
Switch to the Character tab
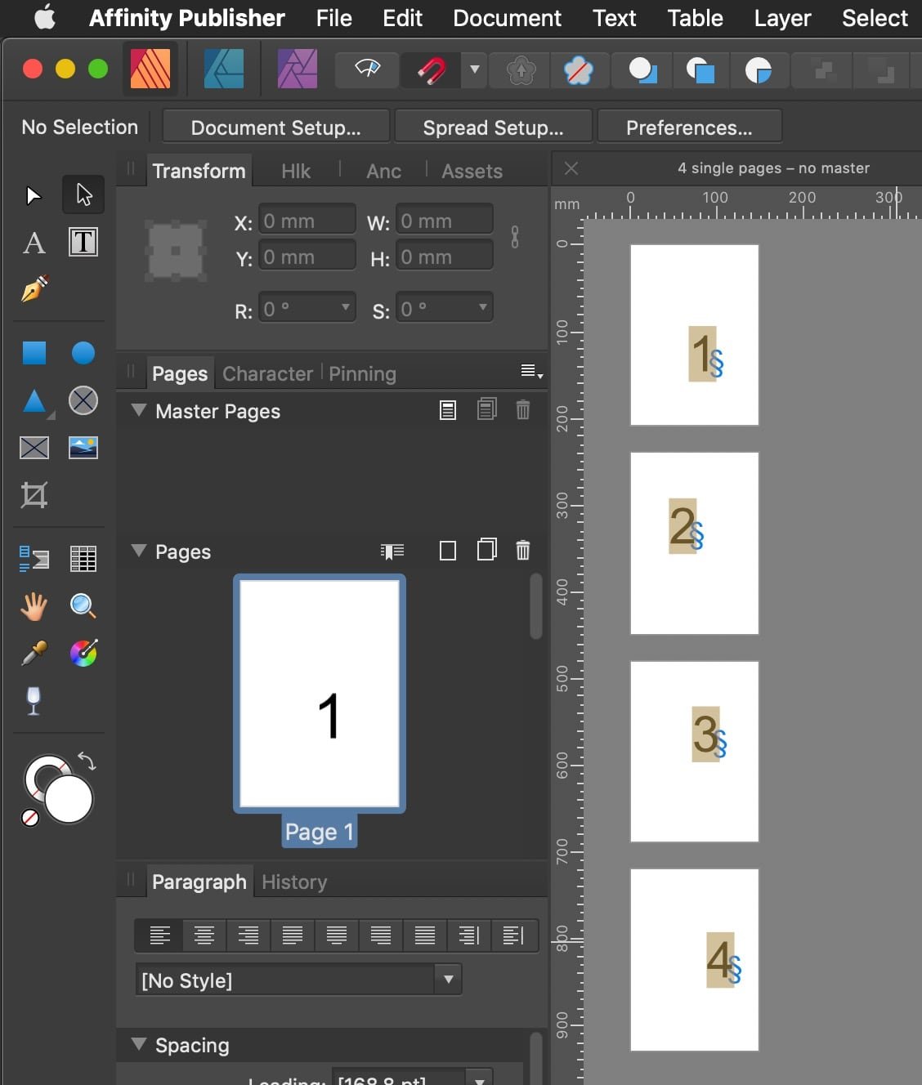(267, 373)
